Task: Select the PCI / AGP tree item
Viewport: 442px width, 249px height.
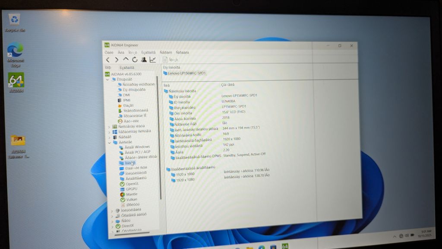Action: point(135,152)
